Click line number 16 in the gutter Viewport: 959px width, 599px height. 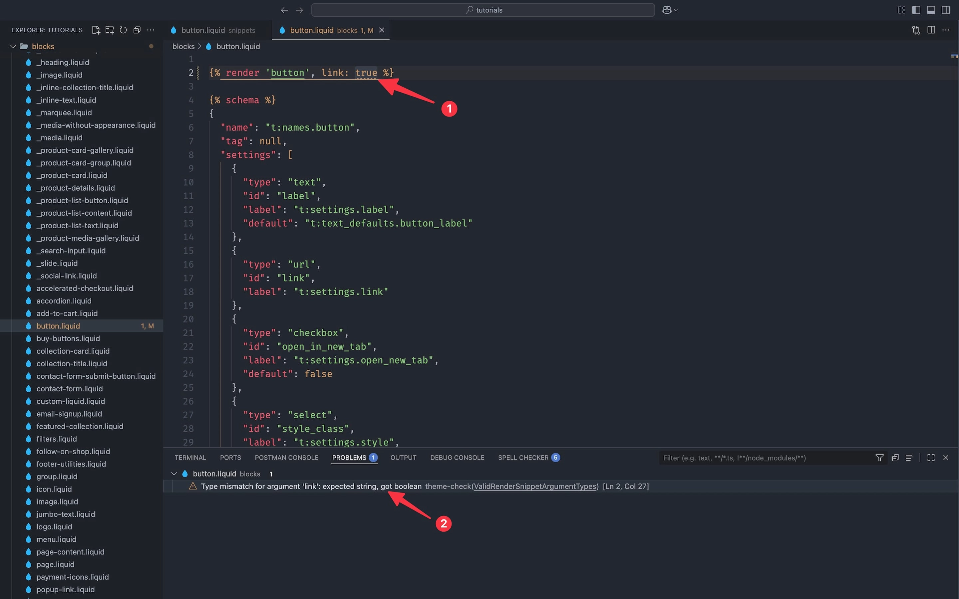pyautogui.click(x=188, y=264)
